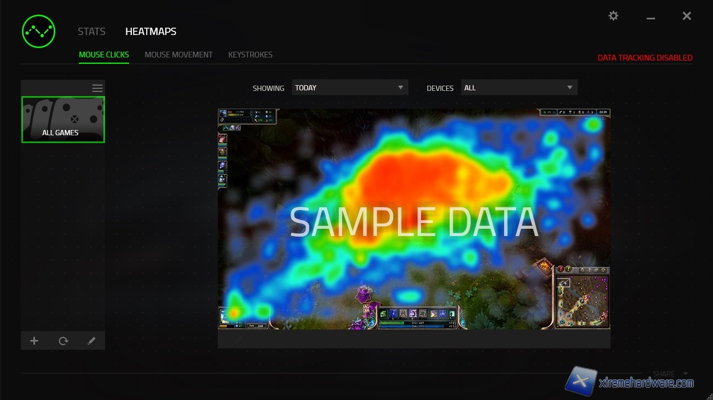Edit the selected game with pencil icon
713x400 pixels.
(91, 341)
